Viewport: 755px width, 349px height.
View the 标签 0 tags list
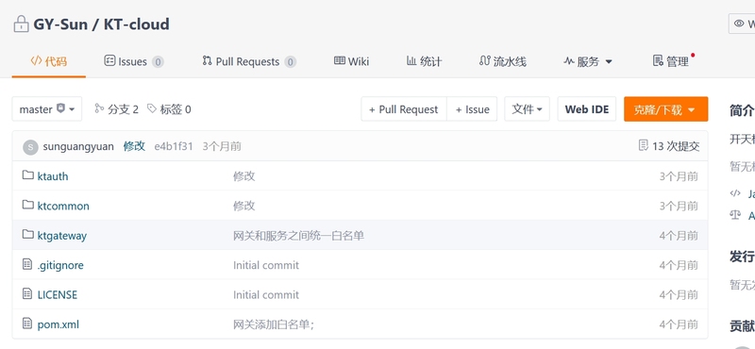(169, 109)
